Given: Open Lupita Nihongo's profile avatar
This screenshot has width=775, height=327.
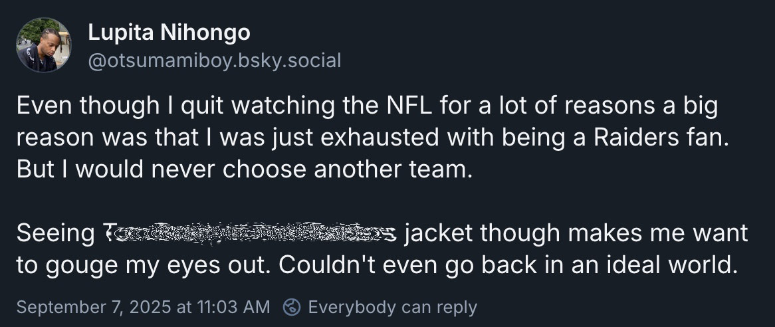Looking at the screenshot, I should pos(44,45).
